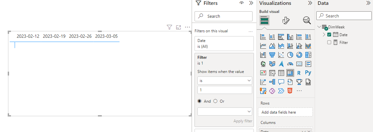Select the Power Automate visual

[281, 91]
